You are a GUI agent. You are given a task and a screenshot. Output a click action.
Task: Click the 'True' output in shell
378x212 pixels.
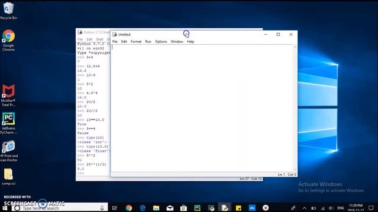(82, 124)
